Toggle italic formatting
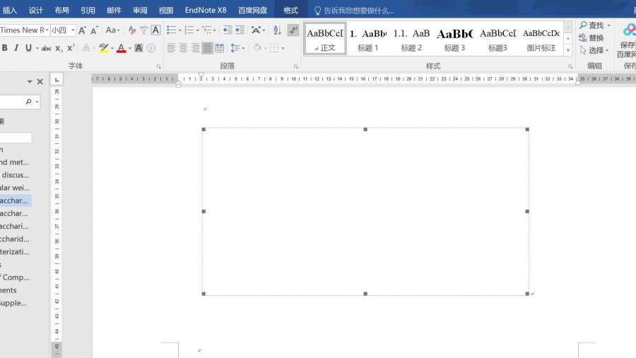Image resolution: width=636 pixels, height=358 pixels. 16,48
